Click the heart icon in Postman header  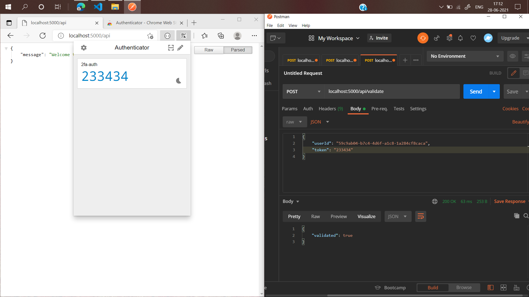click(x=473, y=38)
